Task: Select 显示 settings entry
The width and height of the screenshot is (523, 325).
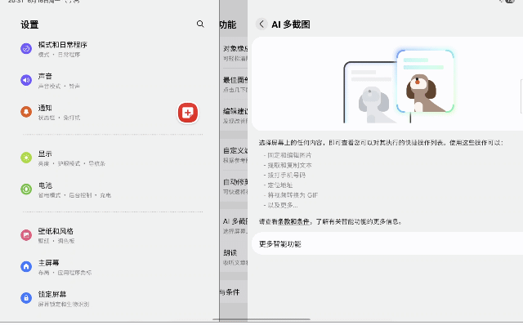Action: (112, 158)
